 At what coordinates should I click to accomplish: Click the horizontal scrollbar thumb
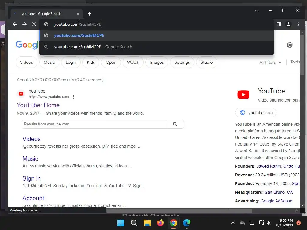tap(179, 211)
